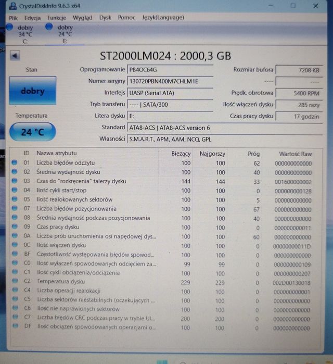Click status dot for 08 wydajność podczas pozycjonowania

point(15,217)
